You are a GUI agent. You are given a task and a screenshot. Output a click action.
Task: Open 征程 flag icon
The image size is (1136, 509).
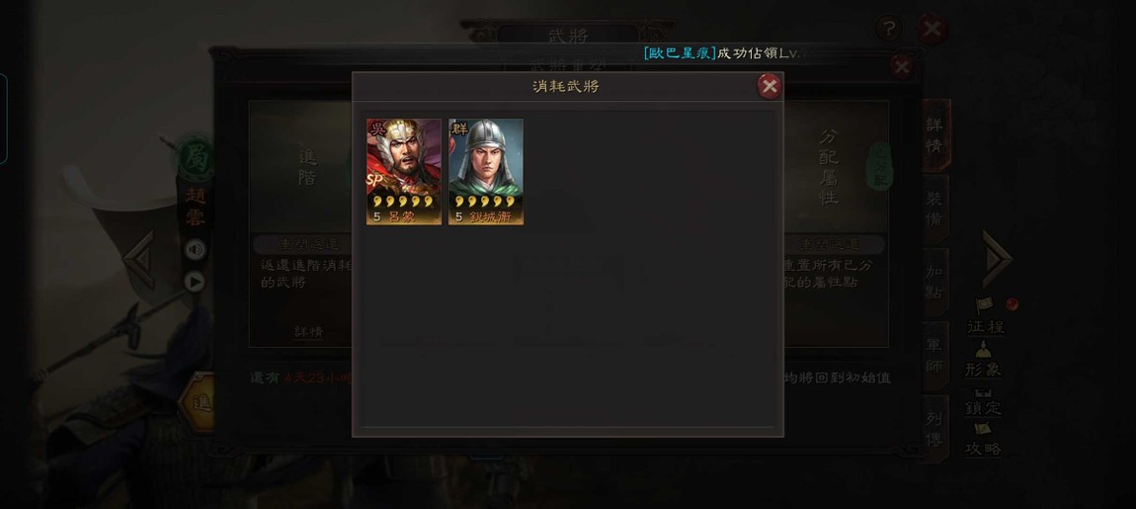985,316
